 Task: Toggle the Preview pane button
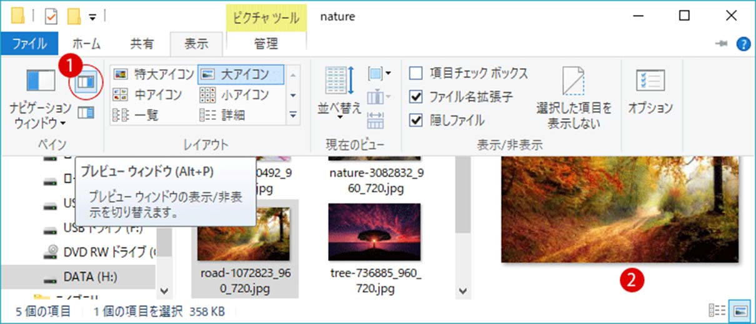[x=86, y=82]
